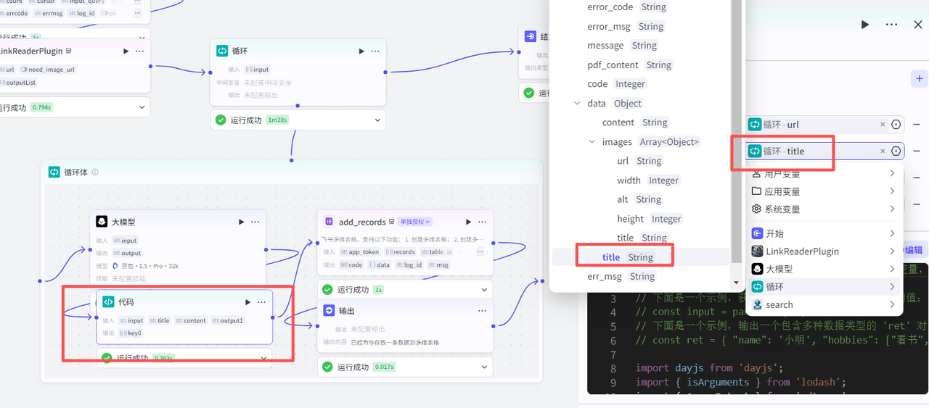Open variable picker for 循环 · url
The width and height of the screenshot is (929, 408).
[896, 125]
